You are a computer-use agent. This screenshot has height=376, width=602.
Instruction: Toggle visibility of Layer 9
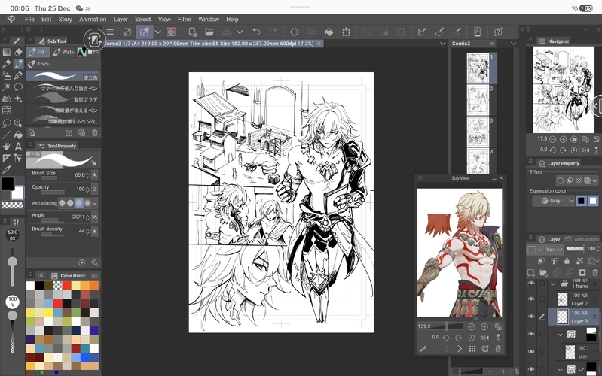coord(531,317)
